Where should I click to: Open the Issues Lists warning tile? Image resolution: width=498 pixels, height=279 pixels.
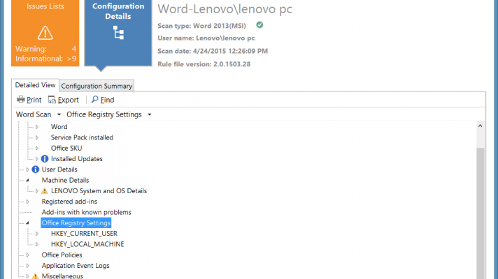(45, 33)
